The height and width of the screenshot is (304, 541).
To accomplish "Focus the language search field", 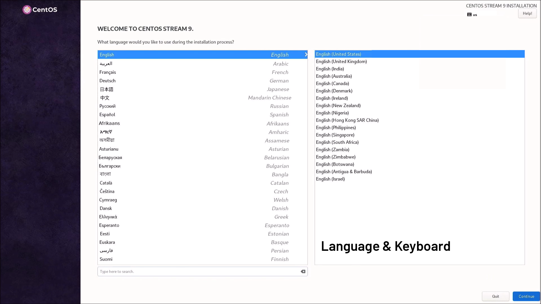I will tap(197, 271).
